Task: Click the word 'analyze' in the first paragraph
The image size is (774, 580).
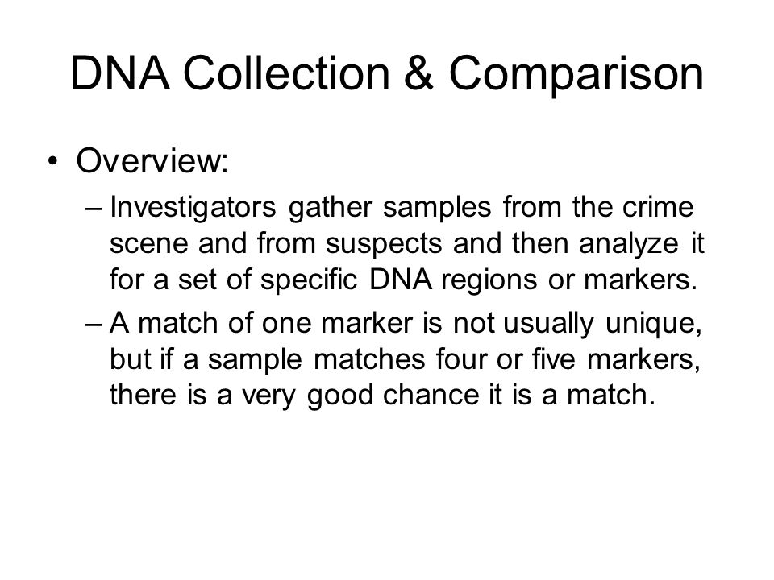Action: pos(628,244)
